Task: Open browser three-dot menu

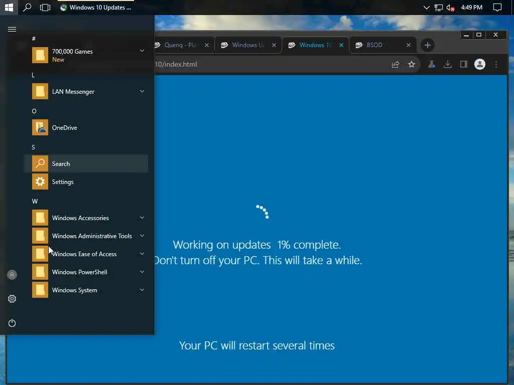Action: tap(496, 65)
